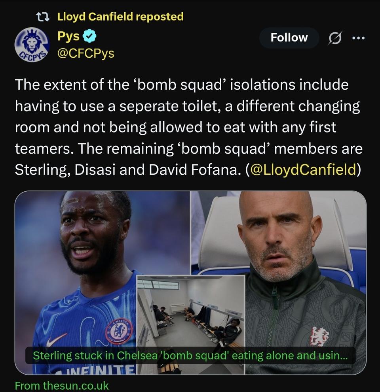380x392 pixels.
Task: Click the blue verified badge beside Pys
Action: (x=91, y=37)
